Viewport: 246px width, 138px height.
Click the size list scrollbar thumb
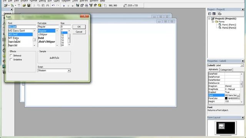pos(69,38)
